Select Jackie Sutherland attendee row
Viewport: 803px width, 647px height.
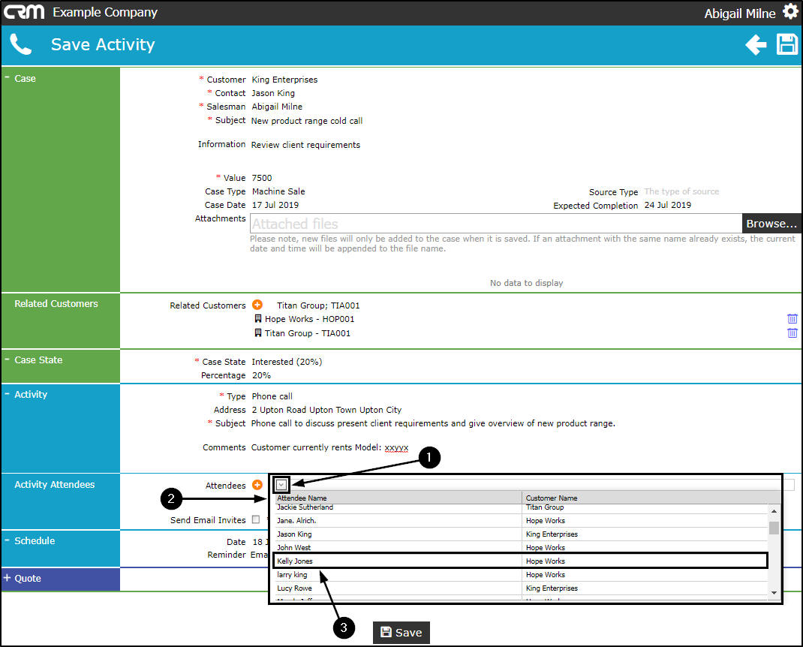(521, 508)
